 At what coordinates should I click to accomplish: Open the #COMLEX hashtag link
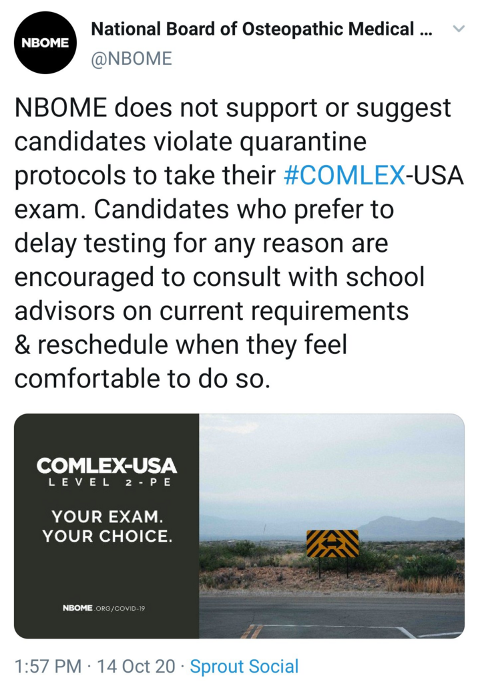pos(344,175)
